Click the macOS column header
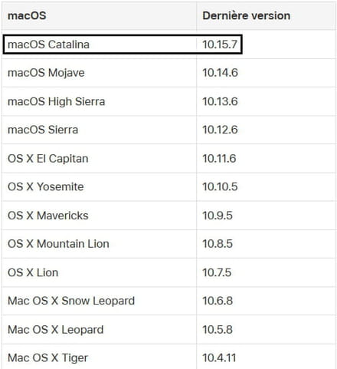 pyautogui.click(x=27, y=16)
